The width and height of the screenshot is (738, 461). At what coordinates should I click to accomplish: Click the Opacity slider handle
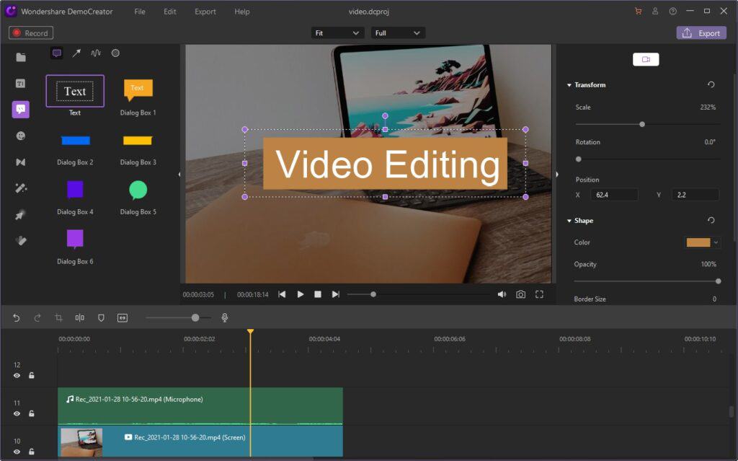(718, 281)
